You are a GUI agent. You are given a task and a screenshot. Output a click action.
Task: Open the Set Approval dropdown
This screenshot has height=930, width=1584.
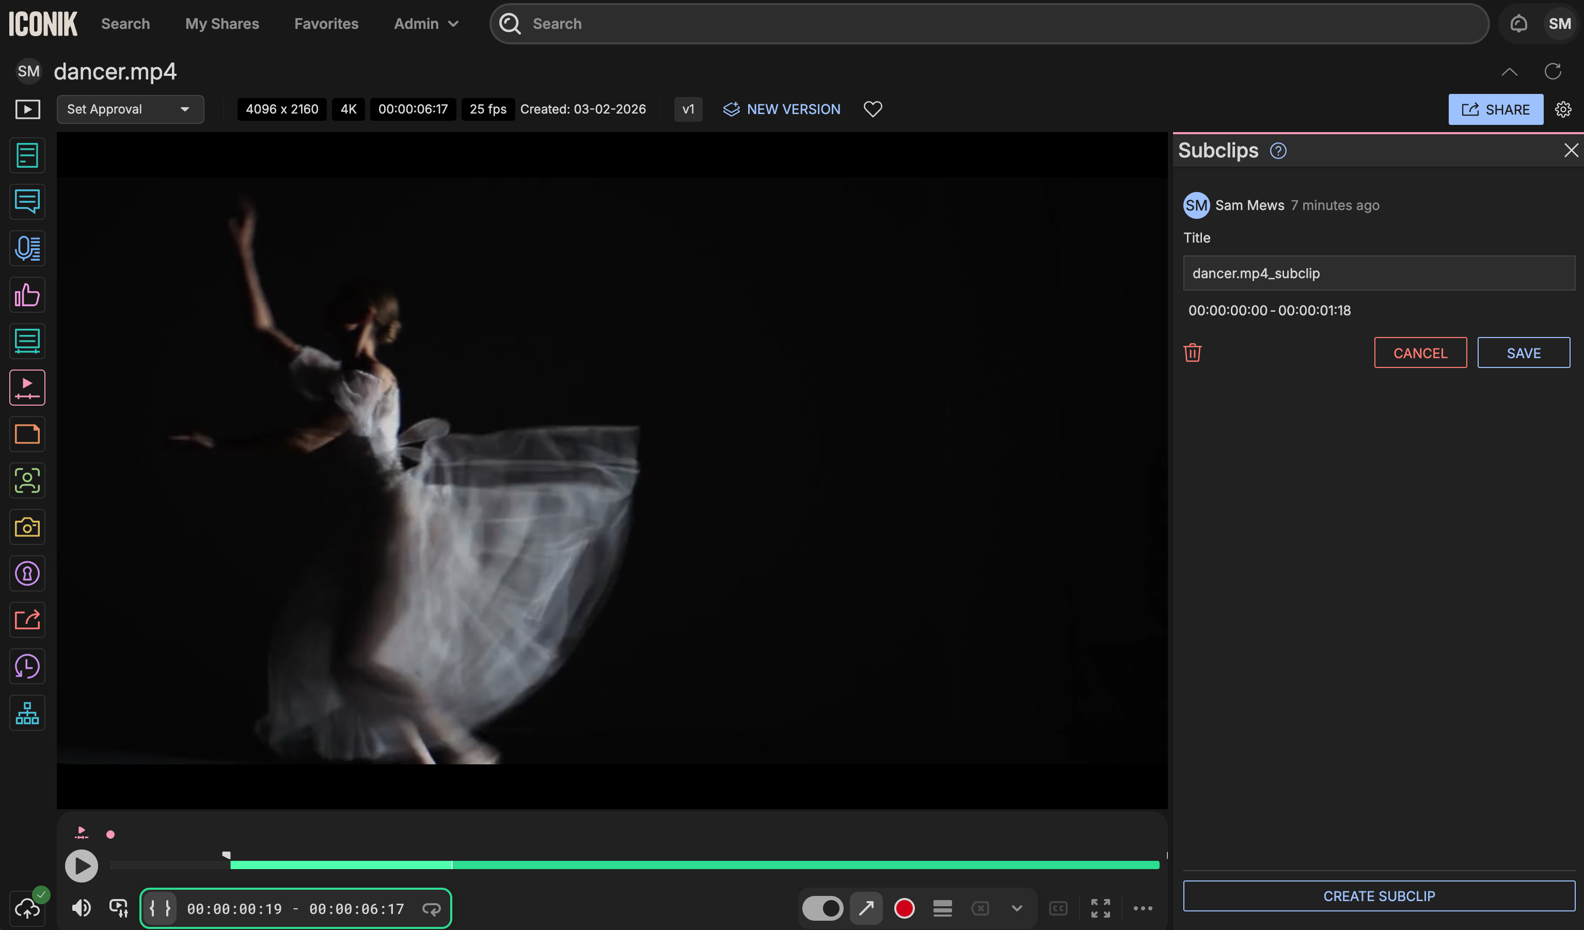pyautogui.click(x=130, y=109)
